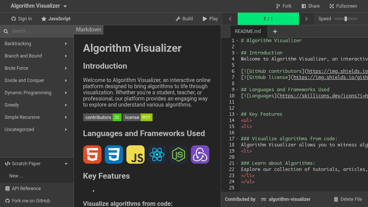Add a new file with plus tab

tap(275, 31)
